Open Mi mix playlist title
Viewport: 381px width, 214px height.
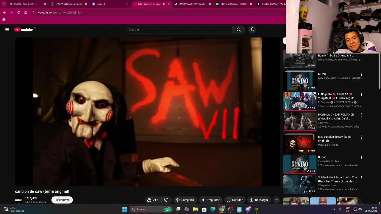322,74
